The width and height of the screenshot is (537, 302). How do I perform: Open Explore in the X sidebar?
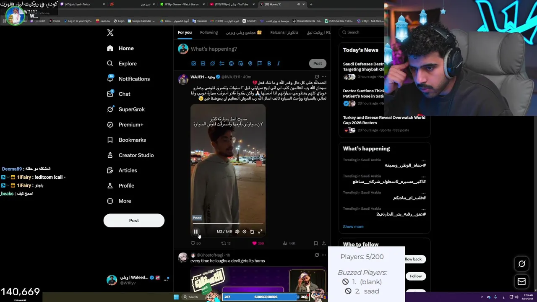tap(122, 63)
